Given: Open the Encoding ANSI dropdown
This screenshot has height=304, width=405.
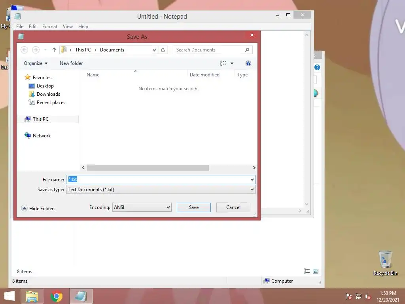Looking at the screenshot, I should tap(142, 207).
